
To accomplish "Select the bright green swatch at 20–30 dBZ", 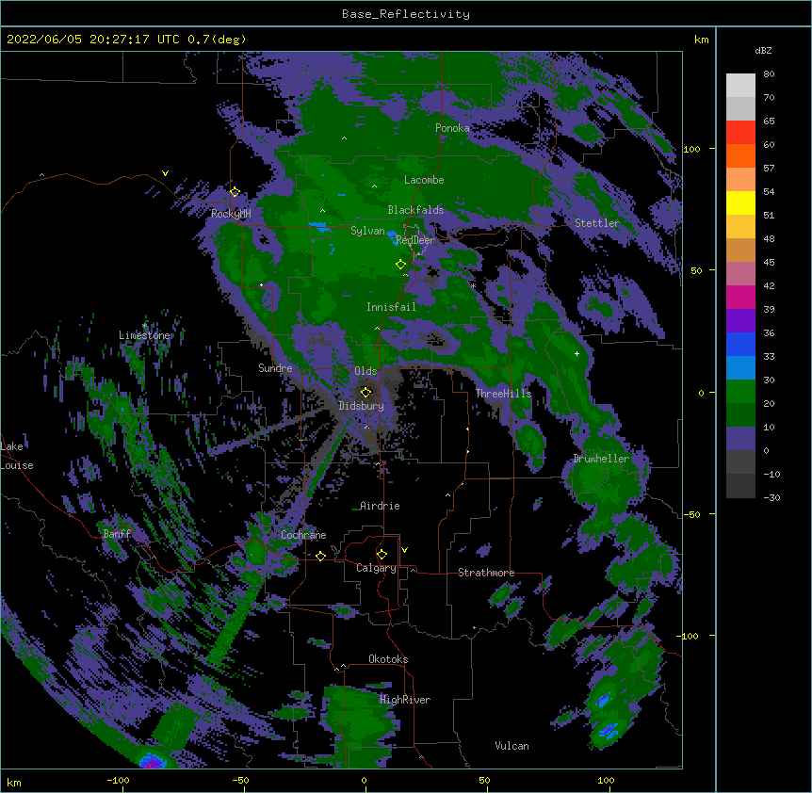I will [x=740, y=392].
